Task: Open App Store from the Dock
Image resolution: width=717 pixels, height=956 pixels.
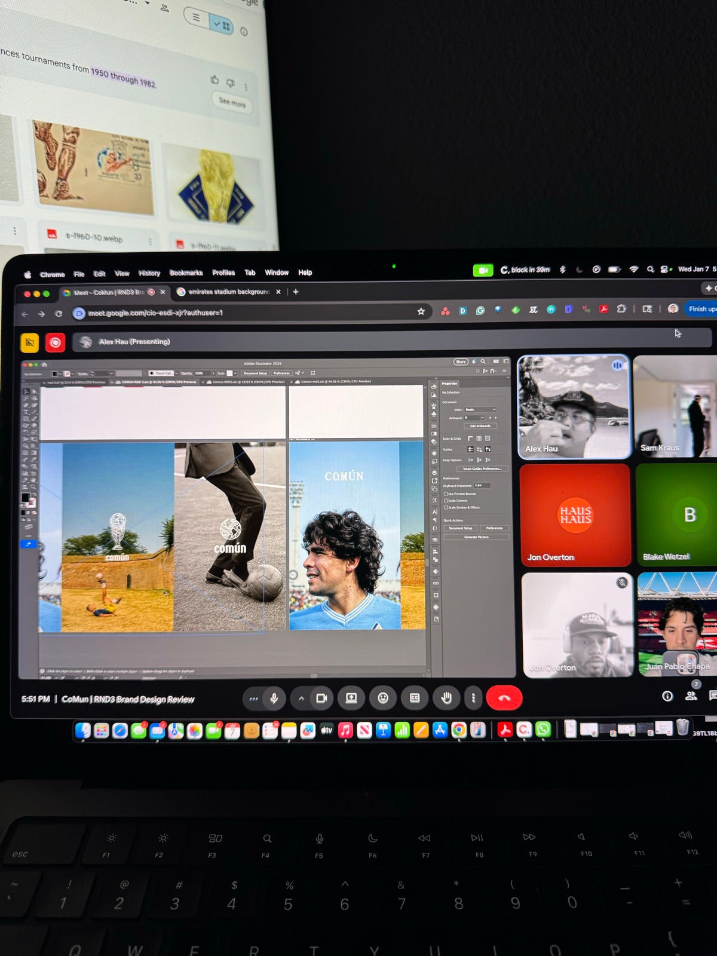Action: pyautogui.click(x=440, y=730)
